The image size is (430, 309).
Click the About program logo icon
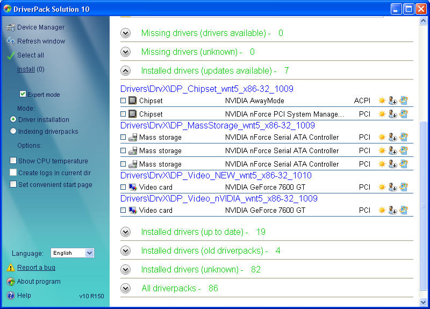tap(11, 282)
